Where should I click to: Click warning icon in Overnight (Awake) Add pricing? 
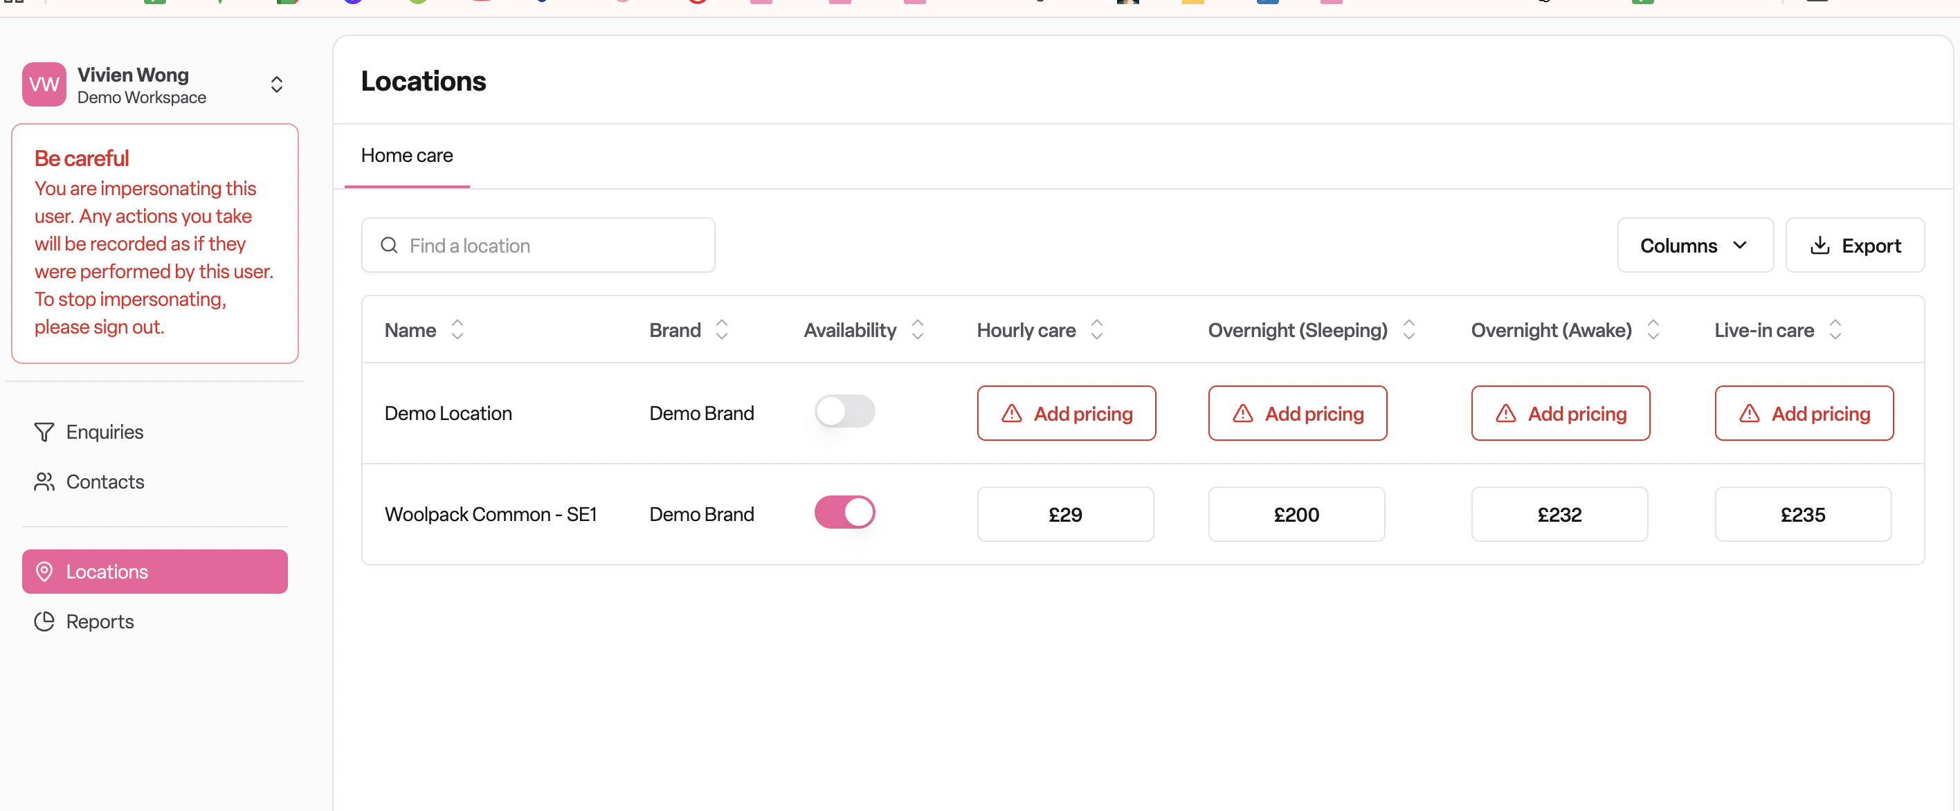click(x=1505, y=413)
